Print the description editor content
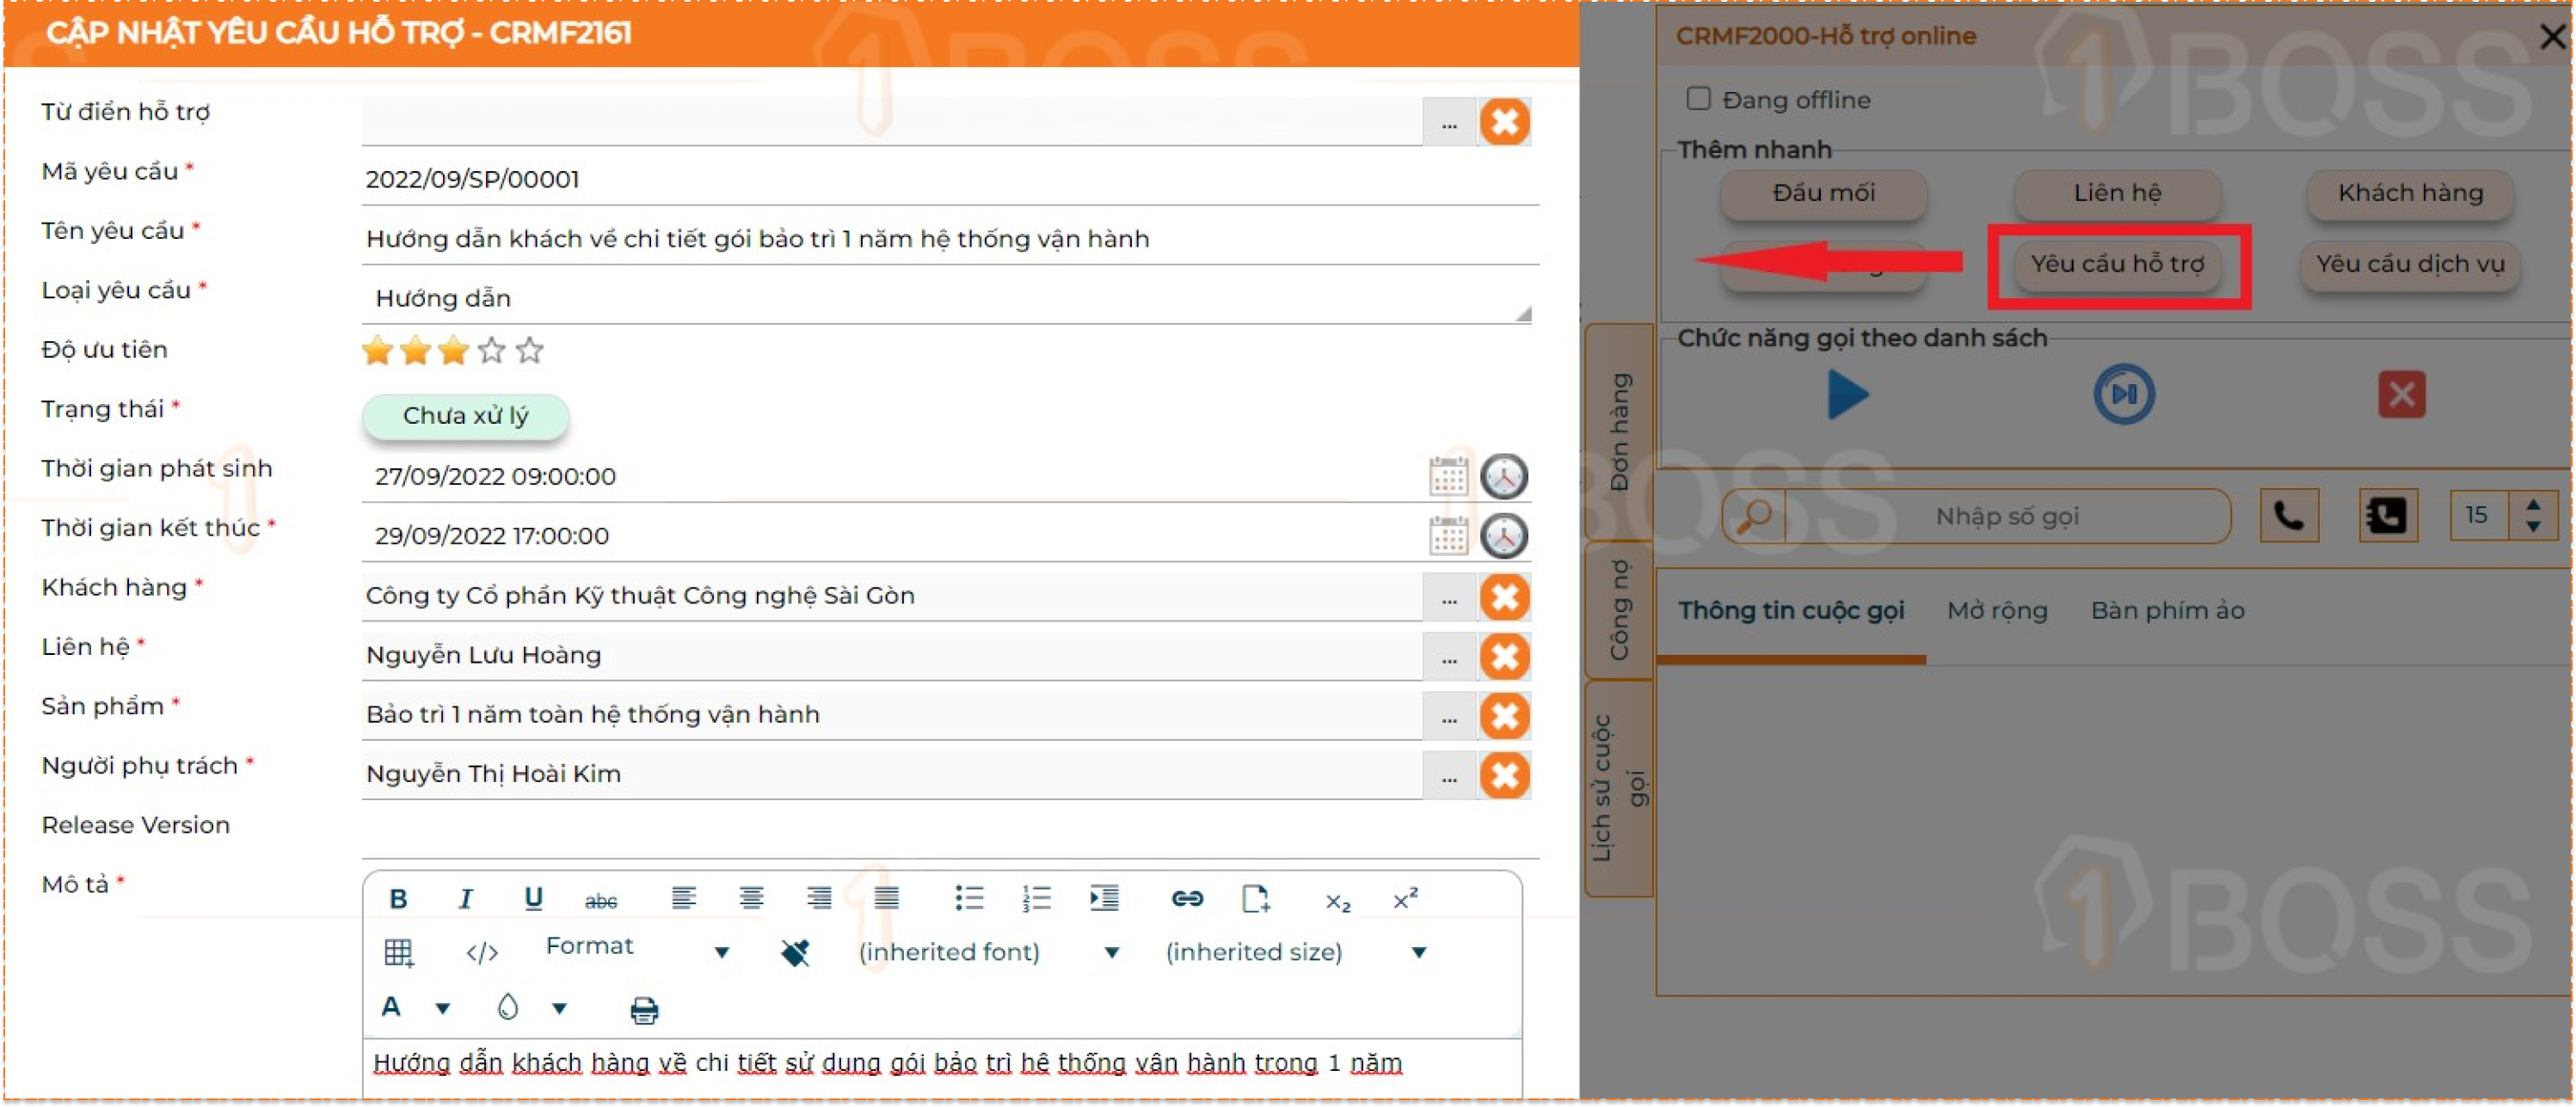Screen dimensions: 2576x1107 click(643, 1010)
